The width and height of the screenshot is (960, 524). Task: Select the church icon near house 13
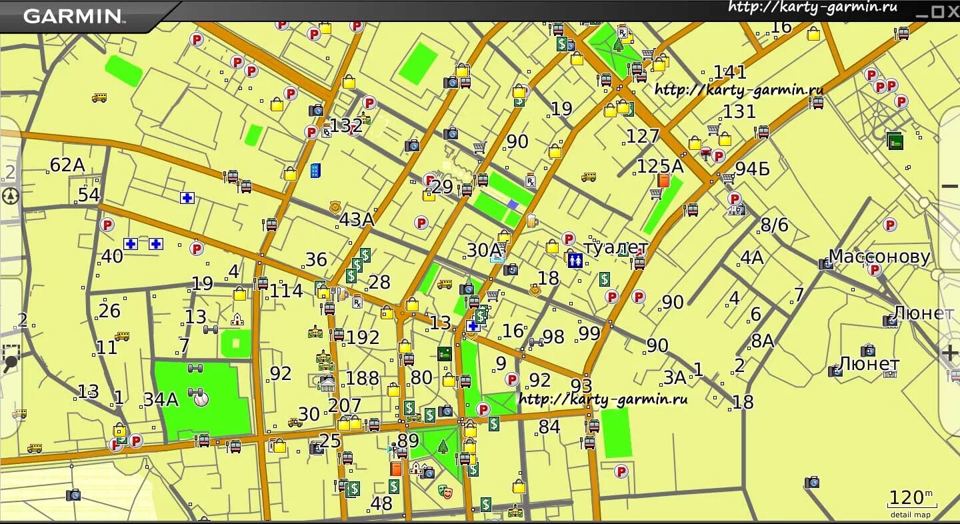tap(237, 319)
